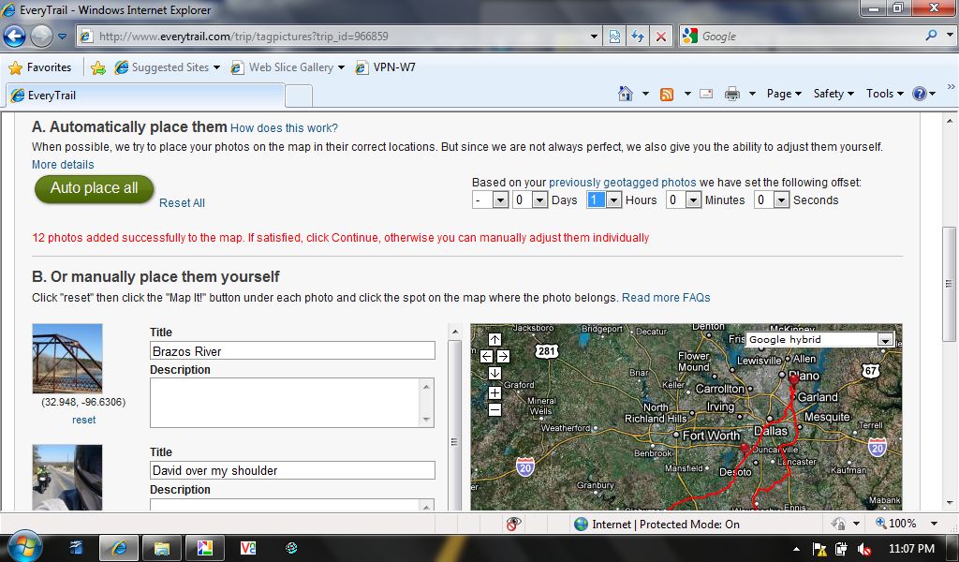959x562 pixels.
Task: Open the 'Read more FAQs' link
Action: [666, 298]
